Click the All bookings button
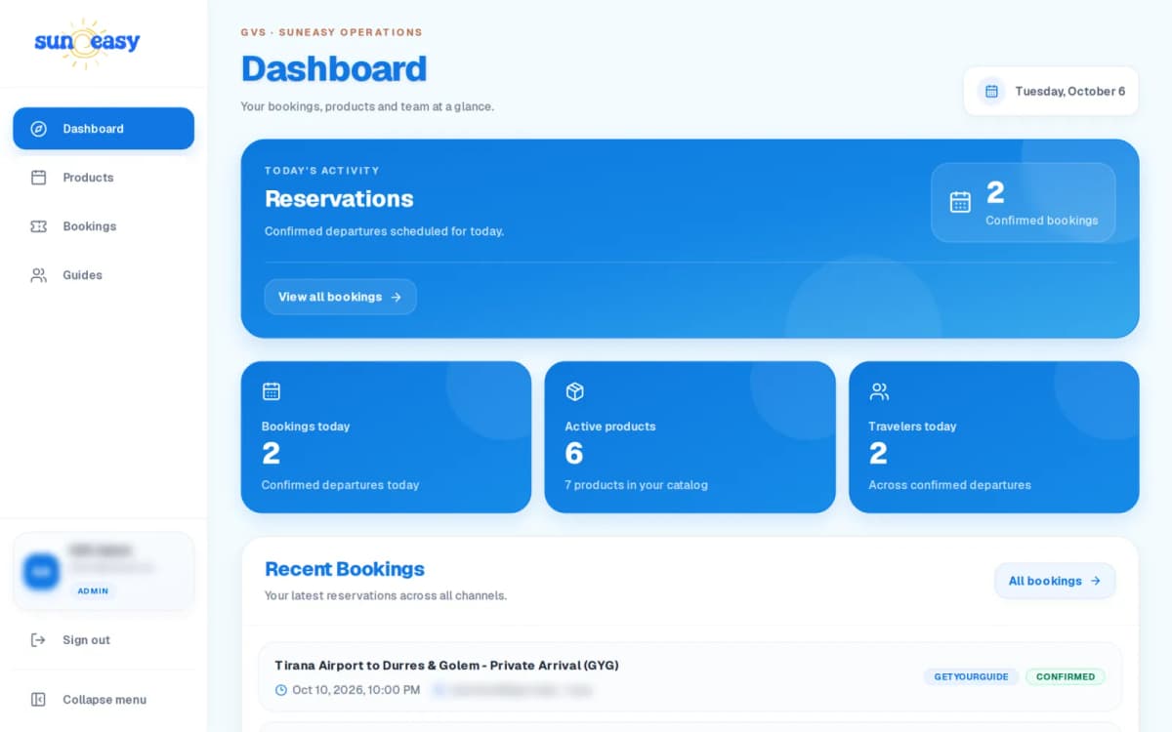This screenshot has height=732, width=1172. (1055, 581)
